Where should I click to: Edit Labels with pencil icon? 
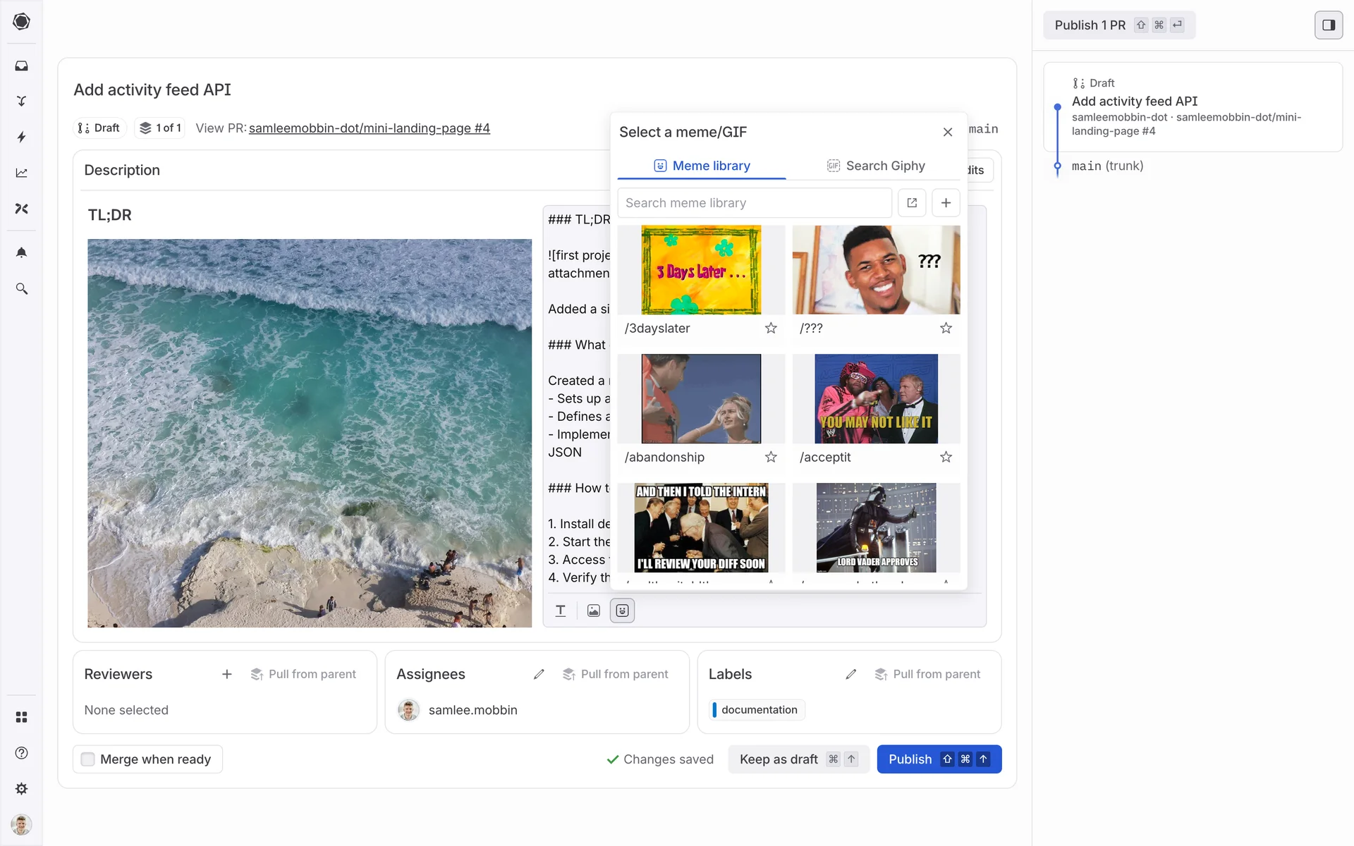pos(851,674)
